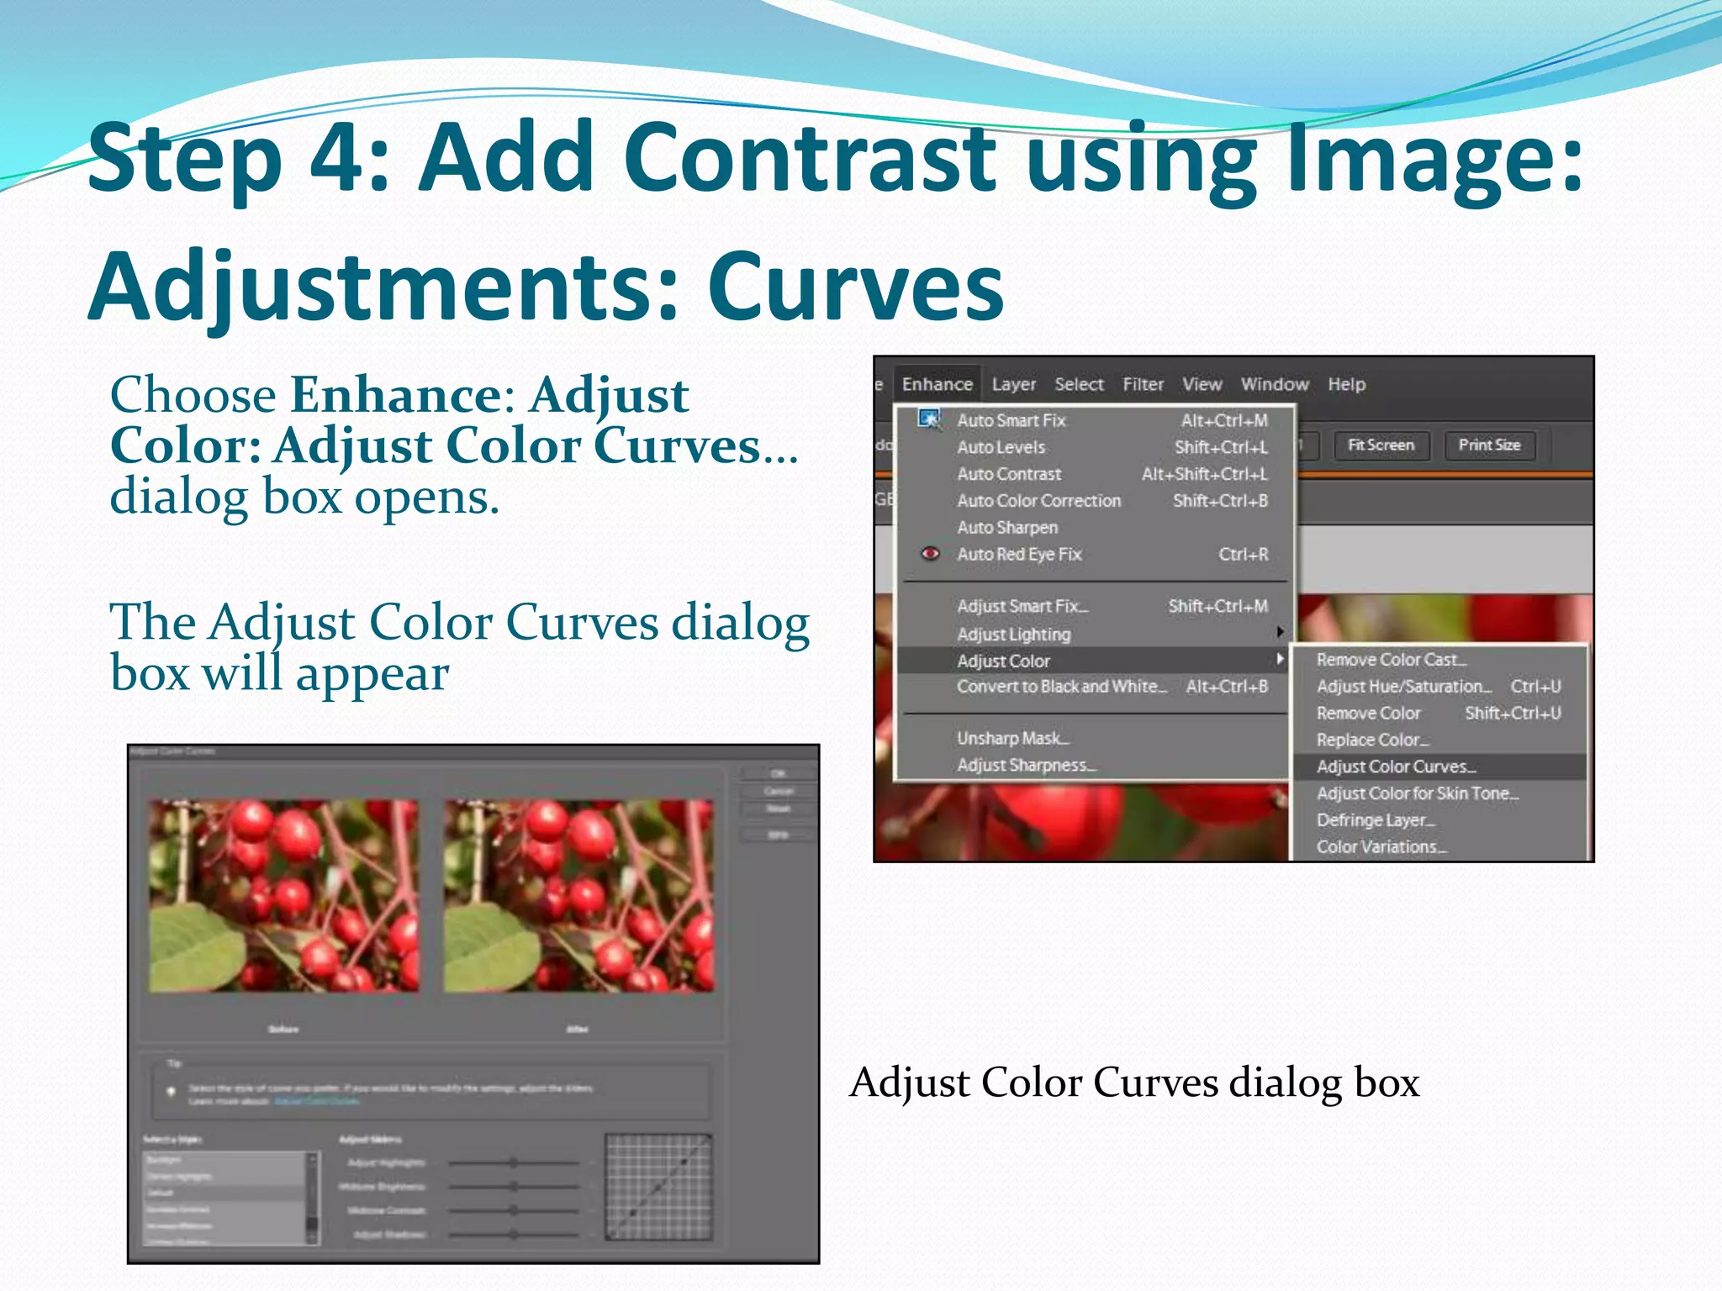Open the Layer menu
1722x1291 pixels.
click(1013, 384)
